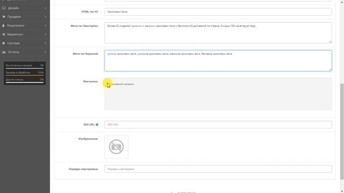Open the Дизайн sidebar menu item
344x193 pixels.
pyautogui.click(x=25, y=8)
